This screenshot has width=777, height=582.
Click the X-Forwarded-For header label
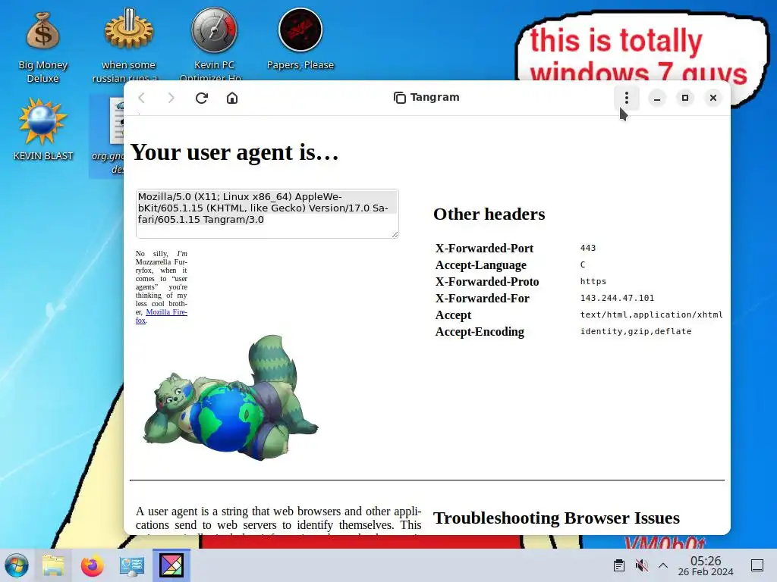point(482,298)
